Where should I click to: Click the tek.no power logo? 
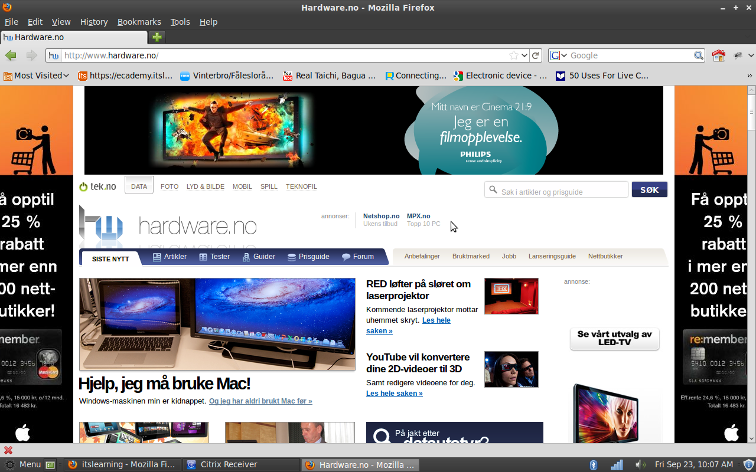(97, 186)
